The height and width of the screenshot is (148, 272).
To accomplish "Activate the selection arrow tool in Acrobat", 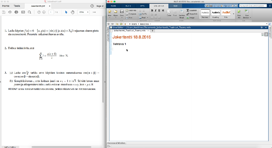I will tap(66, 12).
